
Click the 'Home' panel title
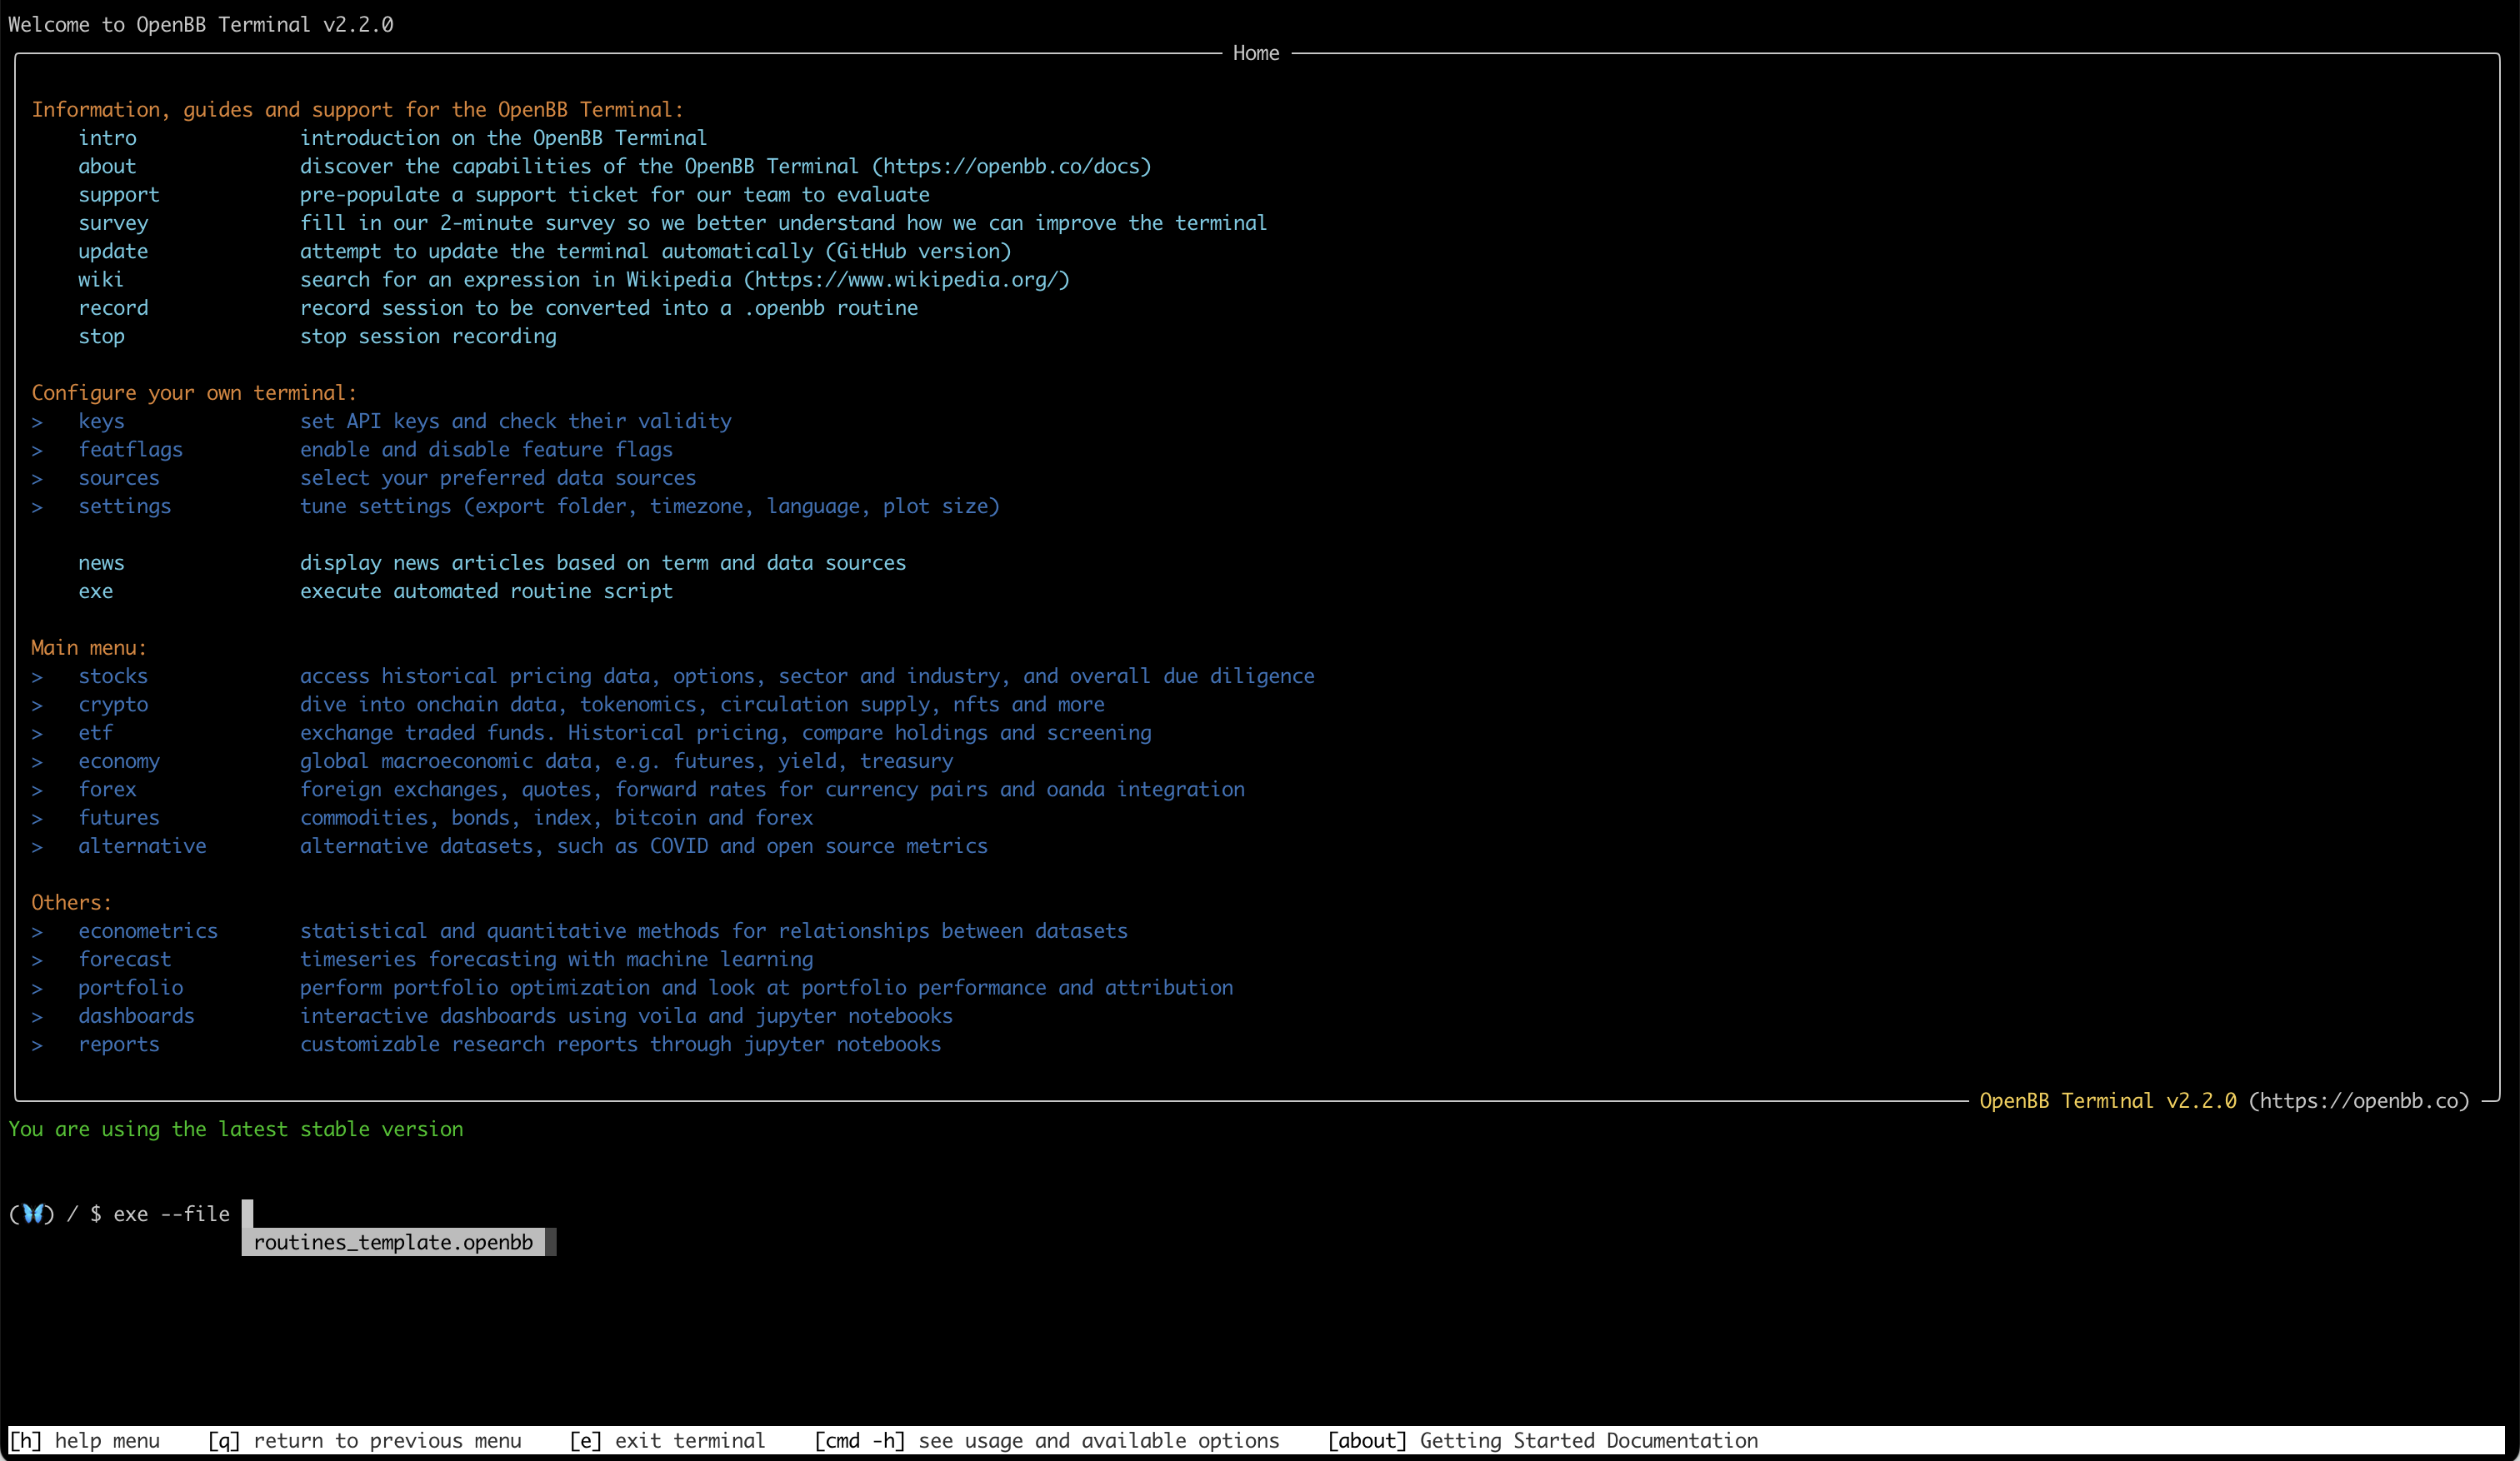click(1256, 53)
